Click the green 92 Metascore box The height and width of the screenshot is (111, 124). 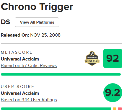pyautogui.click(x=113, y=58)
